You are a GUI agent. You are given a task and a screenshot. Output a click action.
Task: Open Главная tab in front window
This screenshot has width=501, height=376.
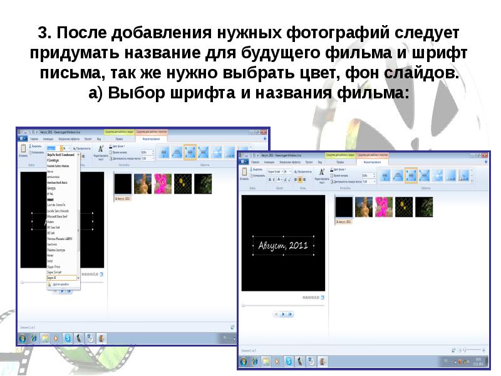pyautogui.click(x=255, y=162)
